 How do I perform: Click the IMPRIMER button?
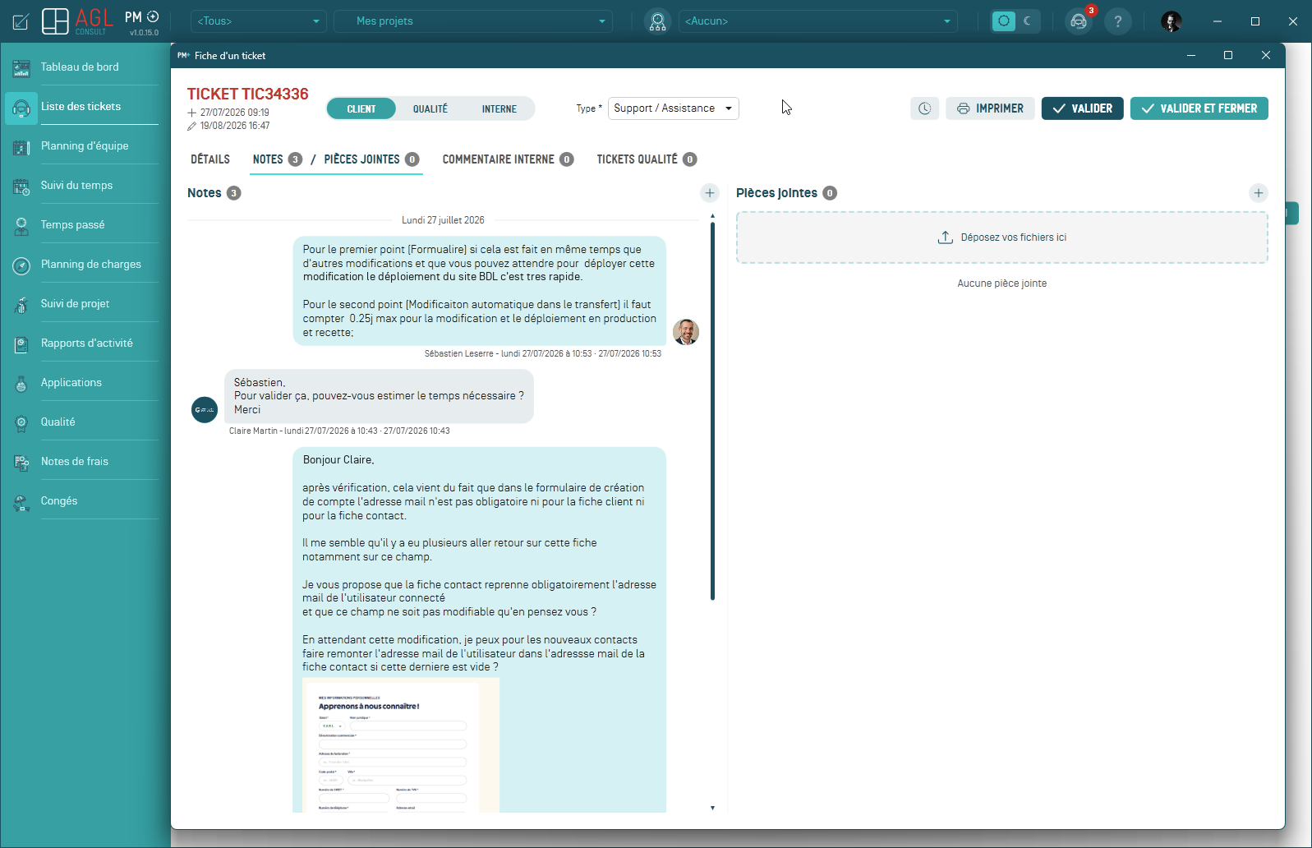coord(990,108)
